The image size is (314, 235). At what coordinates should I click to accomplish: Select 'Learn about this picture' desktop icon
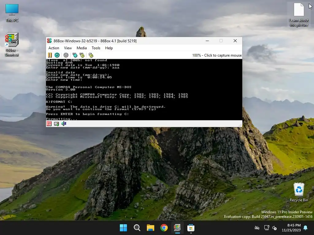(299, 15)
